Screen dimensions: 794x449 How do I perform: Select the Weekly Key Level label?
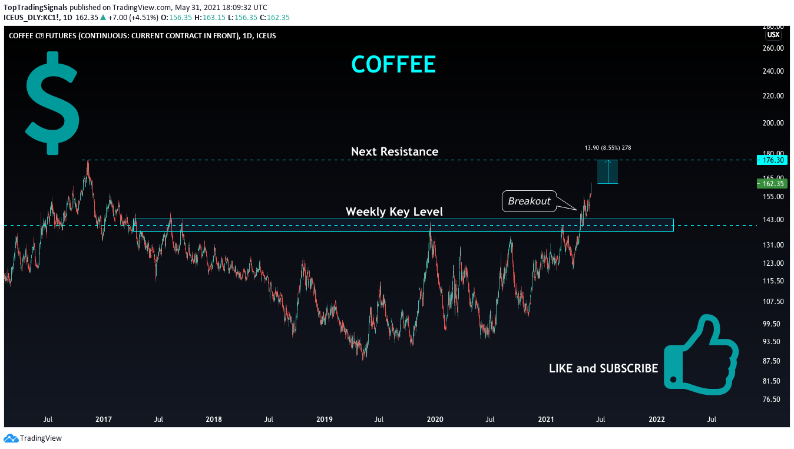(x=394, y=212)
